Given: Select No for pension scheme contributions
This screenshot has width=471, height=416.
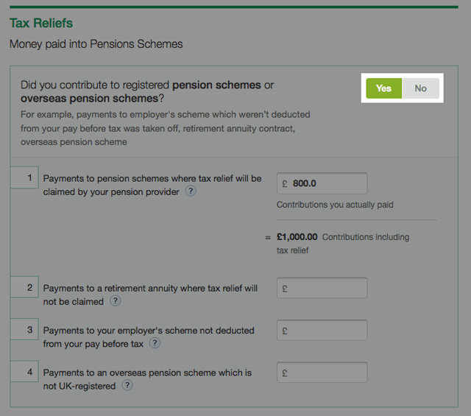Looking at the screenshot, I should 420,88.
